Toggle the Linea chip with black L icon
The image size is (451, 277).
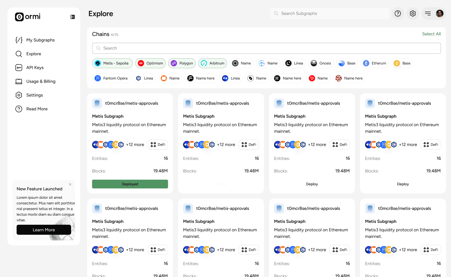click(294, 63)
